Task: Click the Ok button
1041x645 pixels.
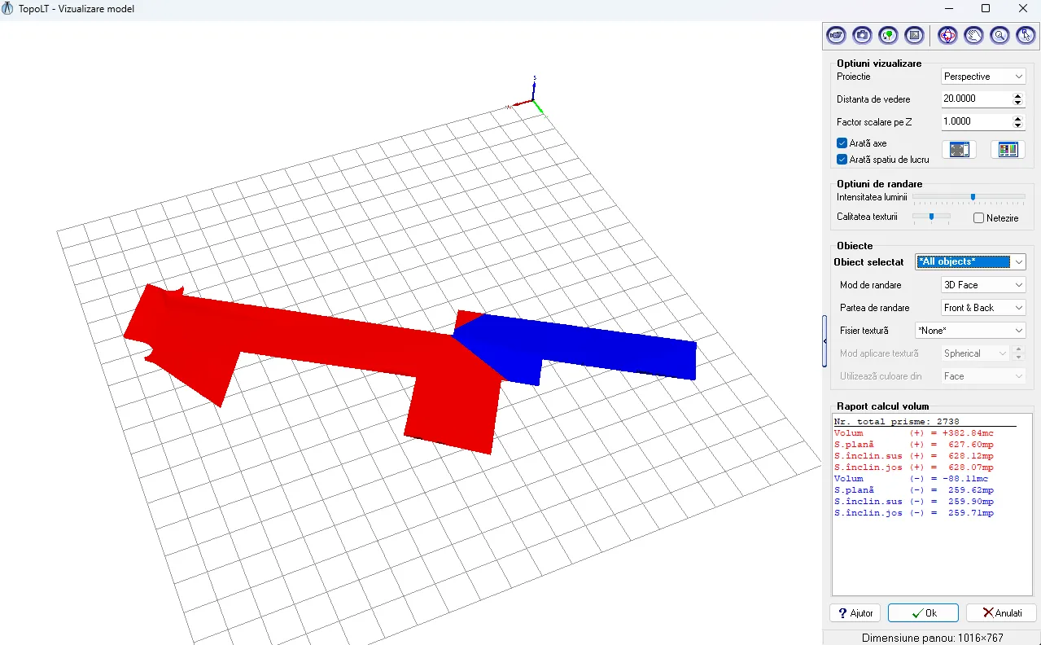Action: [x=923, y=612]
